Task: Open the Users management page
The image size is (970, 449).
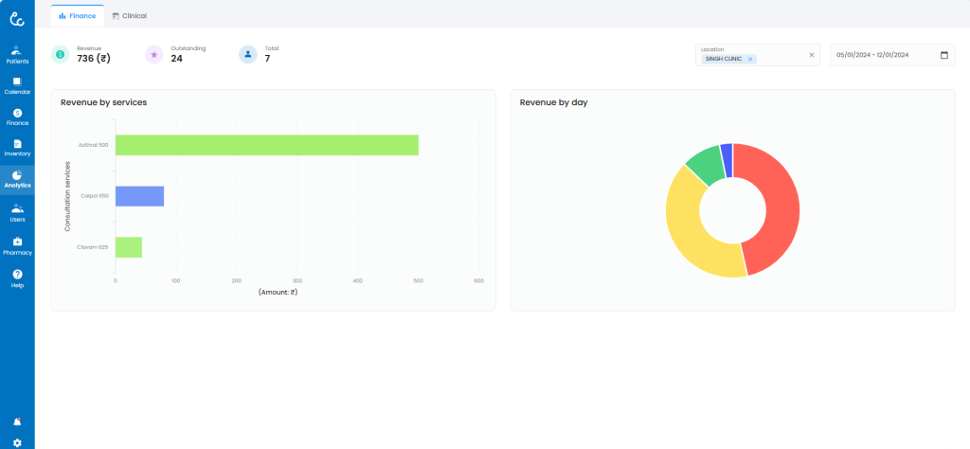Action: (17, 212)
